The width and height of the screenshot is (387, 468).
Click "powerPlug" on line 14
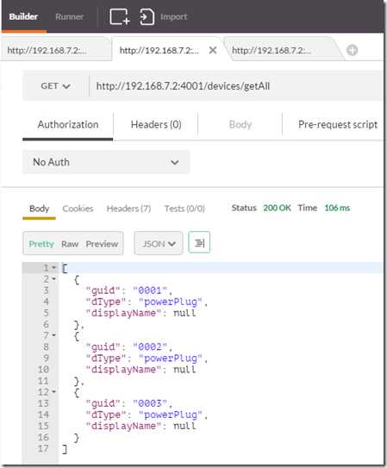tap(171, 415)
